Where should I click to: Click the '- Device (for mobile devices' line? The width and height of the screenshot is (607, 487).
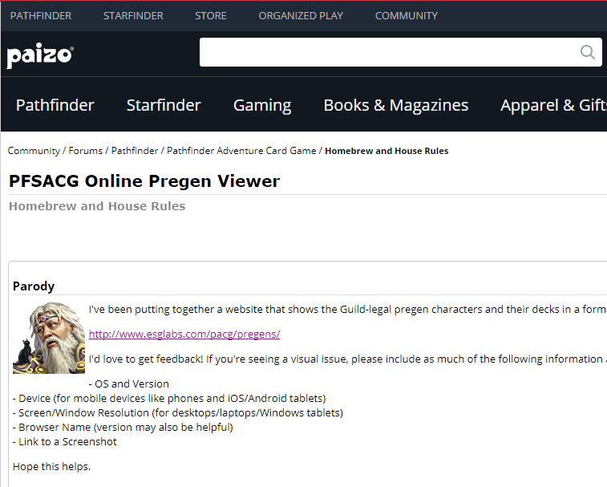169,398
